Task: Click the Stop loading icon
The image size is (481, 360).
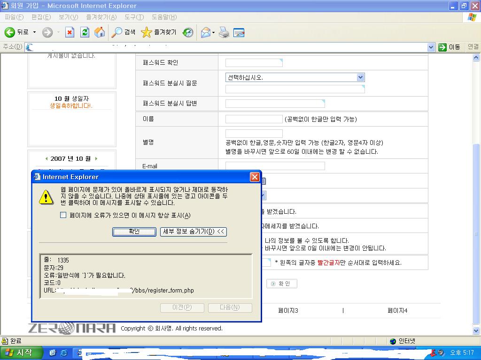Action: 70,32
